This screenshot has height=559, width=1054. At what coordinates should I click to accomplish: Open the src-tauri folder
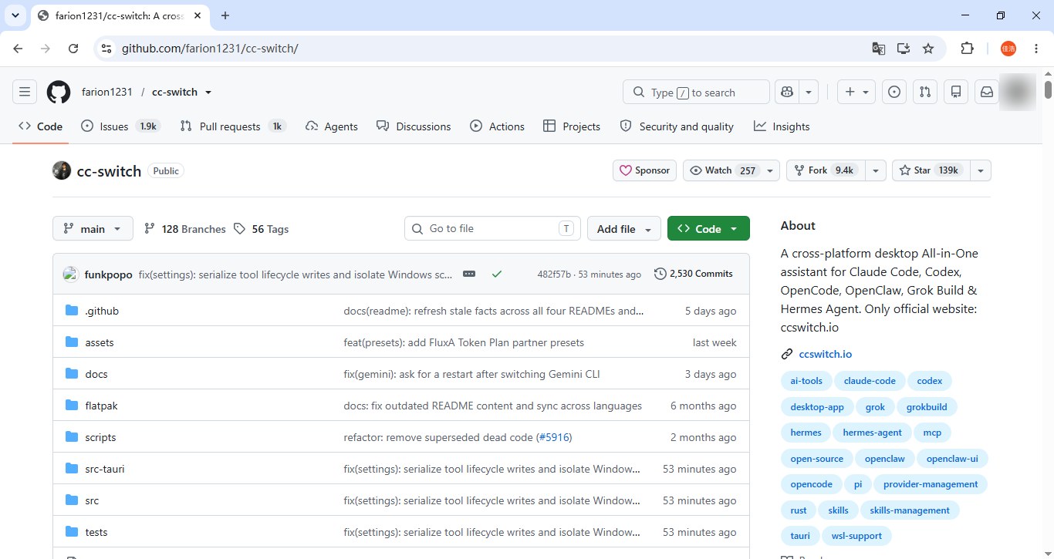tap(105, 469)
